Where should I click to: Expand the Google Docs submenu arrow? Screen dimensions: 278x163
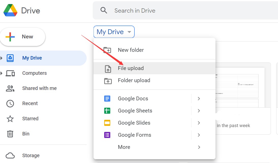(199, 99)
